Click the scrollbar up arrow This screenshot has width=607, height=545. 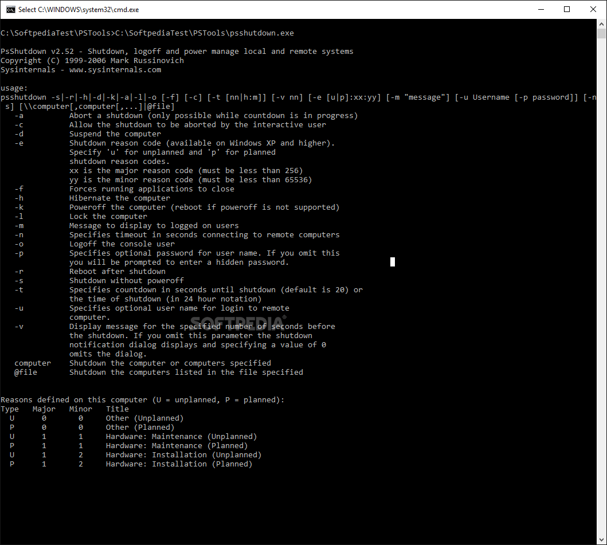(601, 24)
